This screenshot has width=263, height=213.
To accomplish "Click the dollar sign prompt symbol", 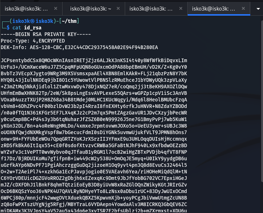I will [x=8, y=28].
